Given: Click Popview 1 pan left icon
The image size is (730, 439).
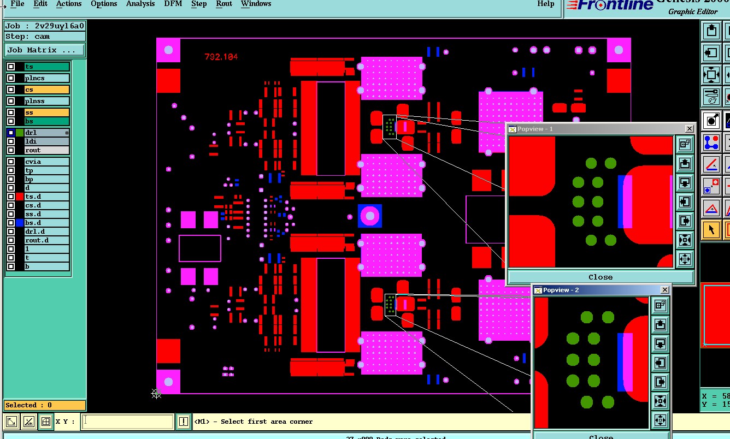Looking at the screenshot, I should pyautogui.click(x=685, y=201).
